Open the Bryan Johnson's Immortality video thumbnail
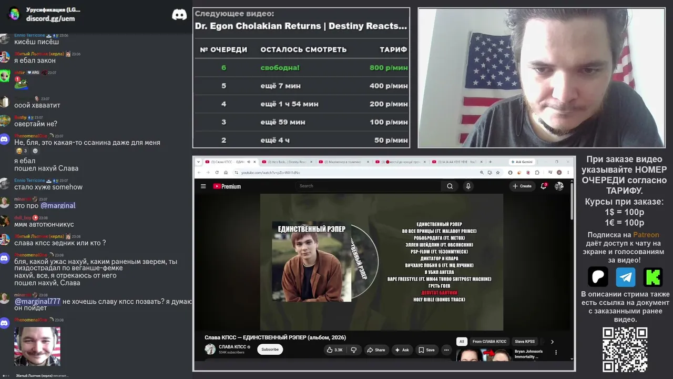This screenshot has width=673, height=379. (x=484, y=355)
